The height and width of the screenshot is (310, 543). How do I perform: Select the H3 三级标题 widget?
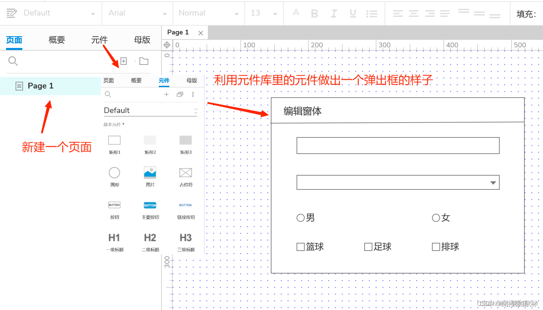[186, 242]
